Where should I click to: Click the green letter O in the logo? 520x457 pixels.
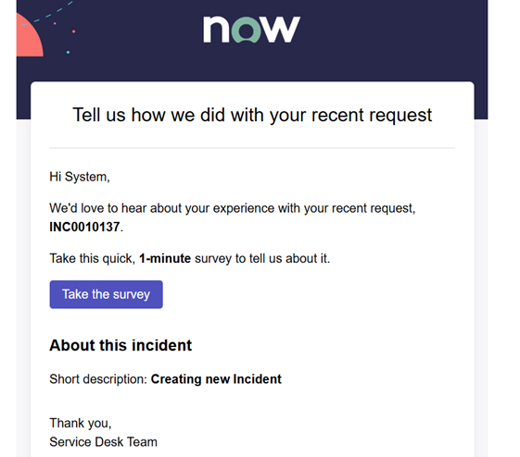tap(246, 31)
